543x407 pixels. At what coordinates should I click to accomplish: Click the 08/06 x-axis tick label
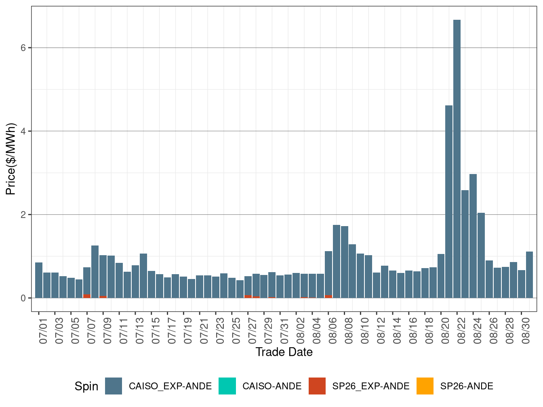click(333, 331)
